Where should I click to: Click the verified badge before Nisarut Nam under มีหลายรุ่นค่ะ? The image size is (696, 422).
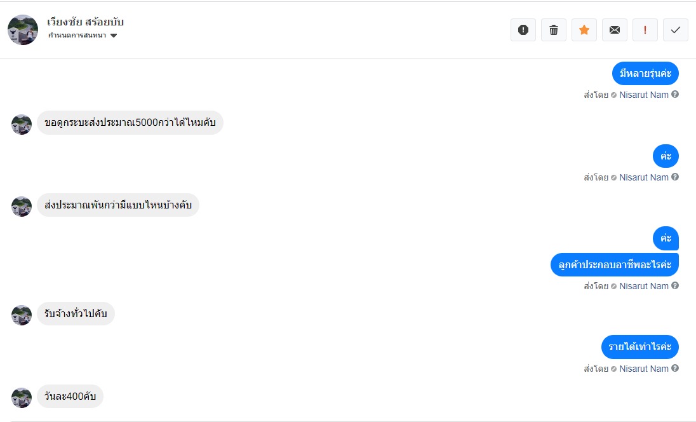(x=614, y=95)
